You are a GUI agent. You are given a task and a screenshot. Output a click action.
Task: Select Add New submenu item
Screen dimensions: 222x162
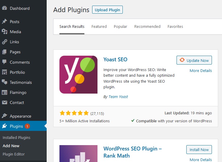pyautogui.click(x=11, y=146)
